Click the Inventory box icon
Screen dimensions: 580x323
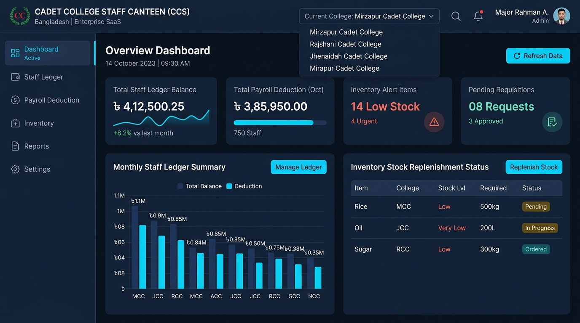tap(15, 123)
